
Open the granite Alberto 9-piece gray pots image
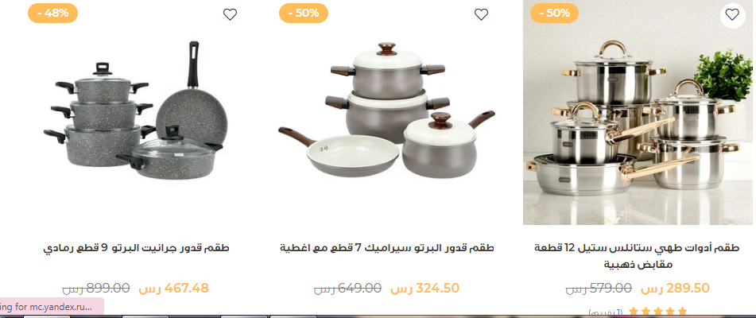137,112
